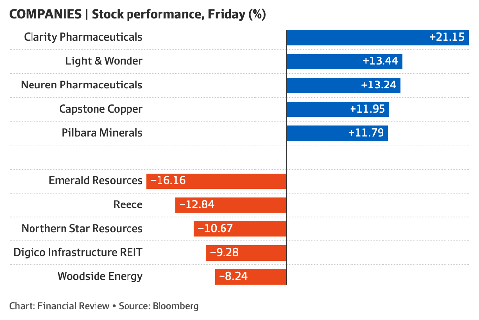Click the Neuren Pharmaceuticals +13.24 bar
Viewport: 479px width, 320px height.
343,85
